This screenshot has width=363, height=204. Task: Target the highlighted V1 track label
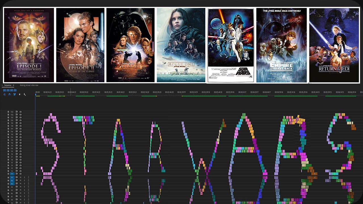pos(12,174)
